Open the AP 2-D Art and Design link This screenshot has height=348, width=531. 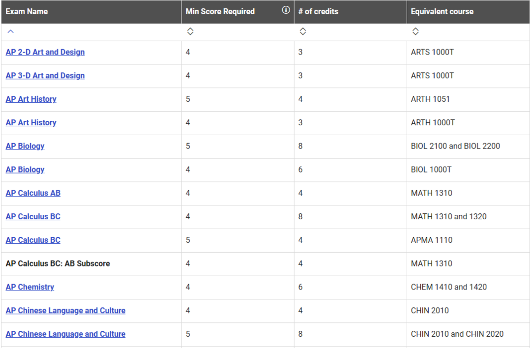pyautogui.click(x=45, y=52)
